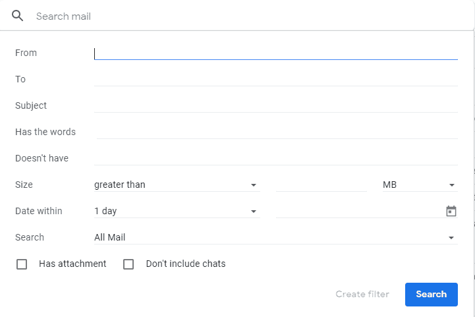The height and width of the screenshot is (317, 475).
Task: Click the Has the words field
Action: [x=275, y=132]
